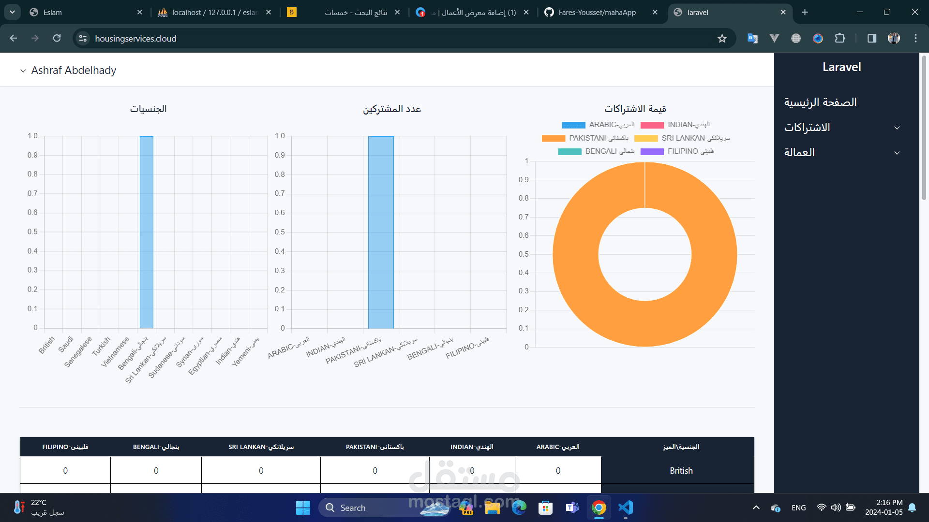Open the globe extension icon in toolbar
Screen dimensions: 929x522
coord(796,38)
